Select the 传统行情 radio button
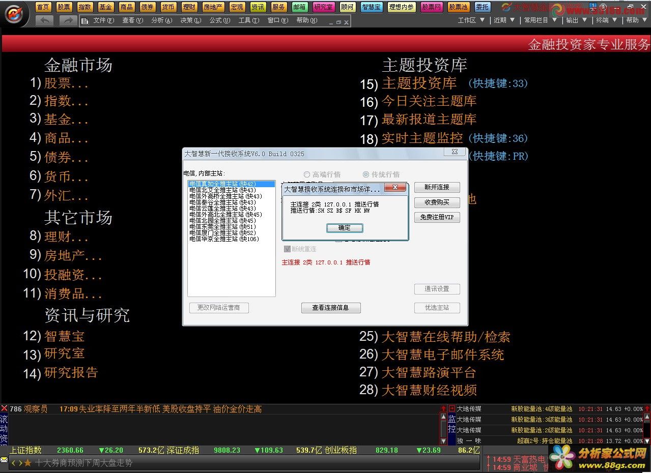The height and width of the screenshot is (473, 651). [366, 174]
